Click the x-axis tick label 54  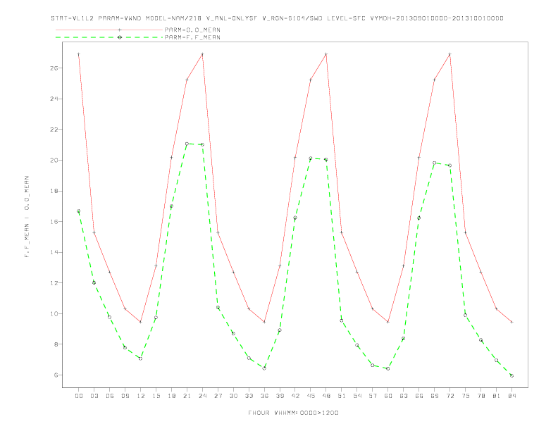(x=357, y=396)
